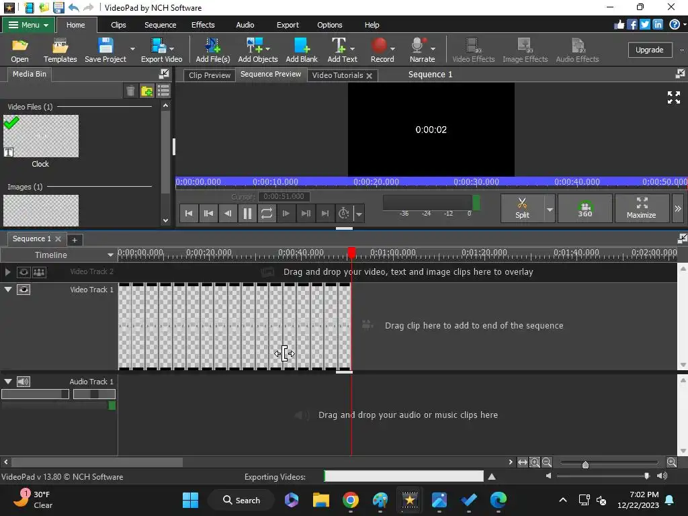Open the main Menu button
The width and height of the screenshot is (688, 516).
(28, 25)
